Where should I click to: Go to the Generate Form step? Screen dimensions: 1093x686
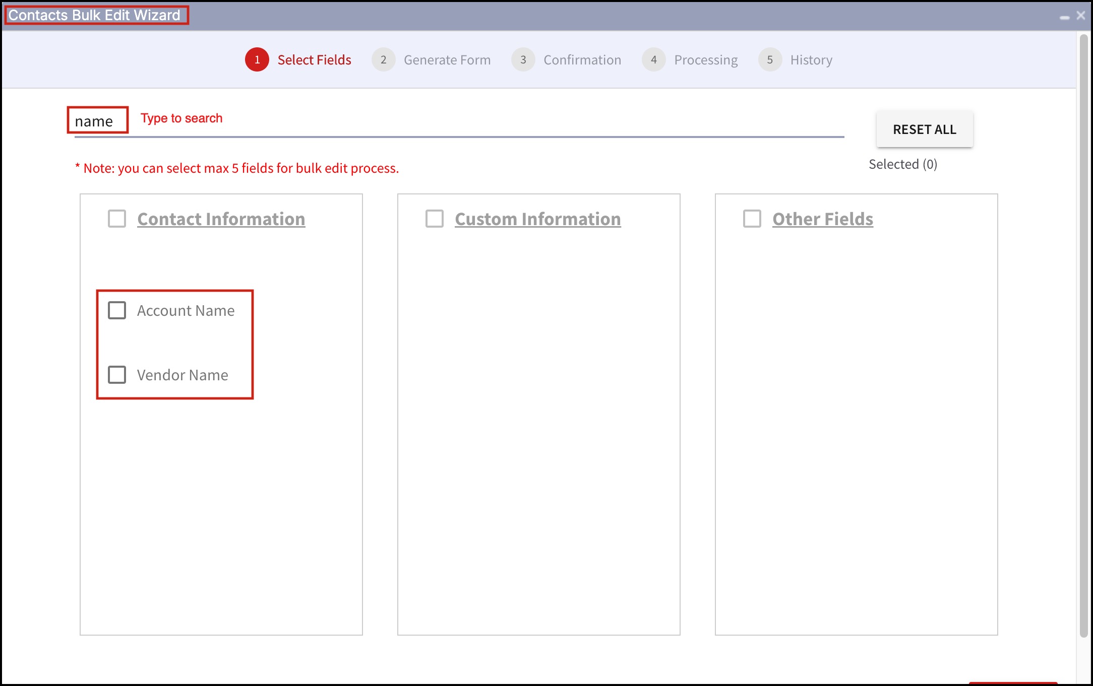(x=447, y=60)
